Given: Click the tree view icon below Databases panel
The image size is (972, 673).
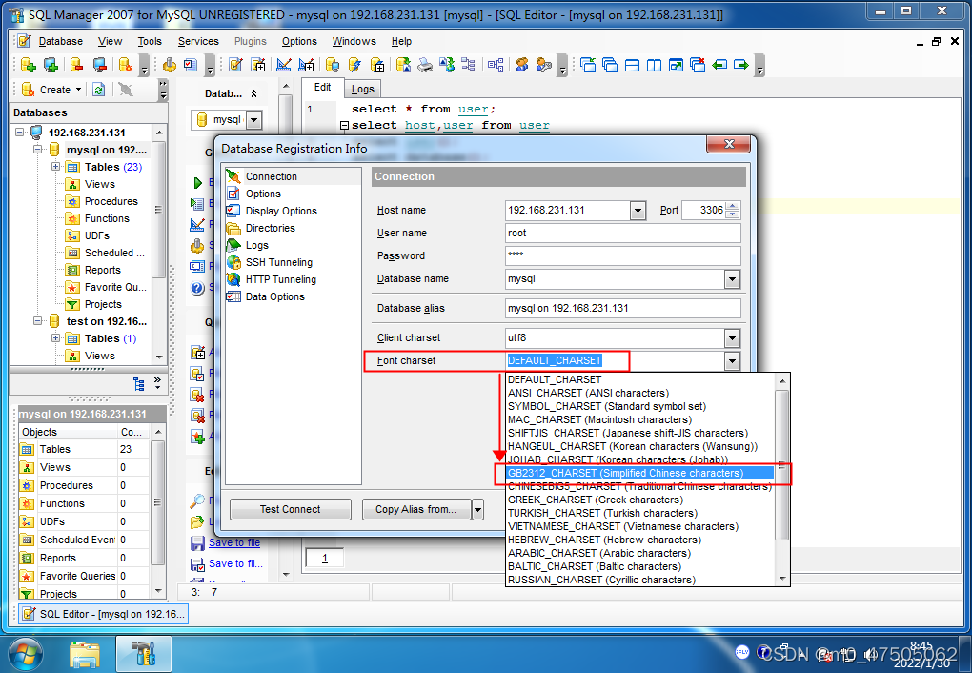Looking at the screenshot, I should (x=139, y=384).
